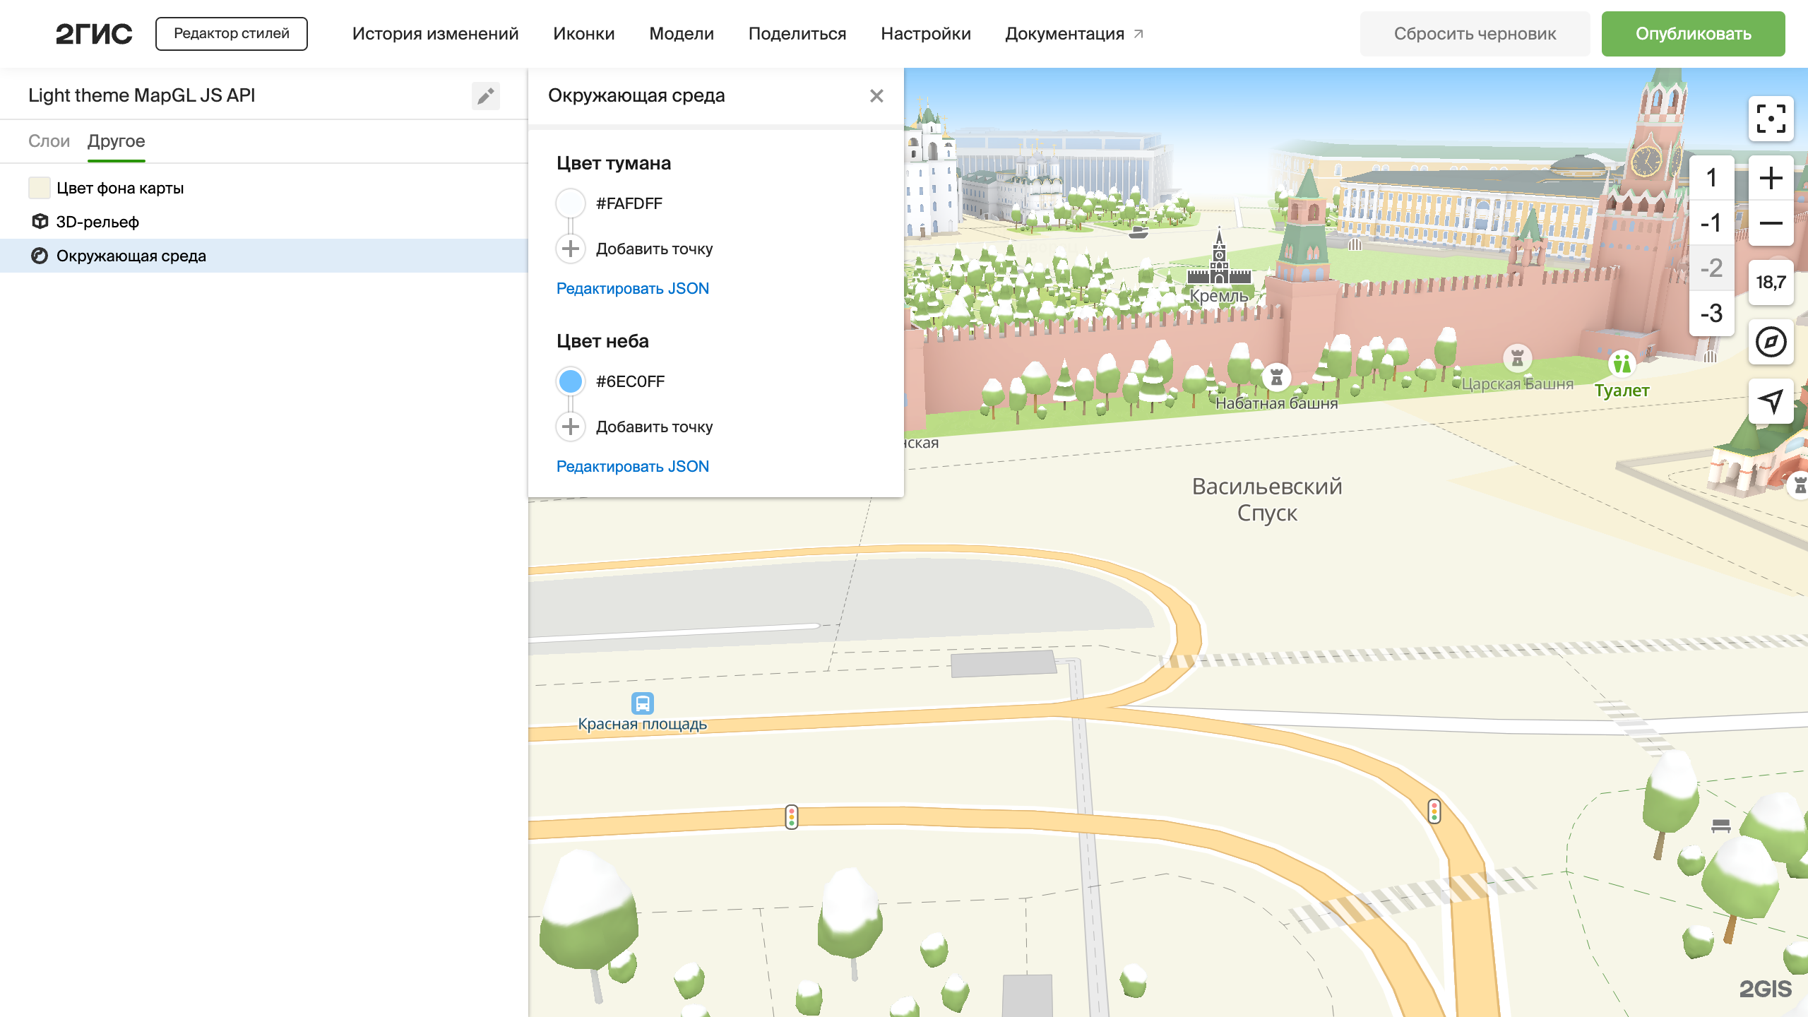
Task: Open the История изменений menu
Action: pyautogui.click(x=435, y=34)
